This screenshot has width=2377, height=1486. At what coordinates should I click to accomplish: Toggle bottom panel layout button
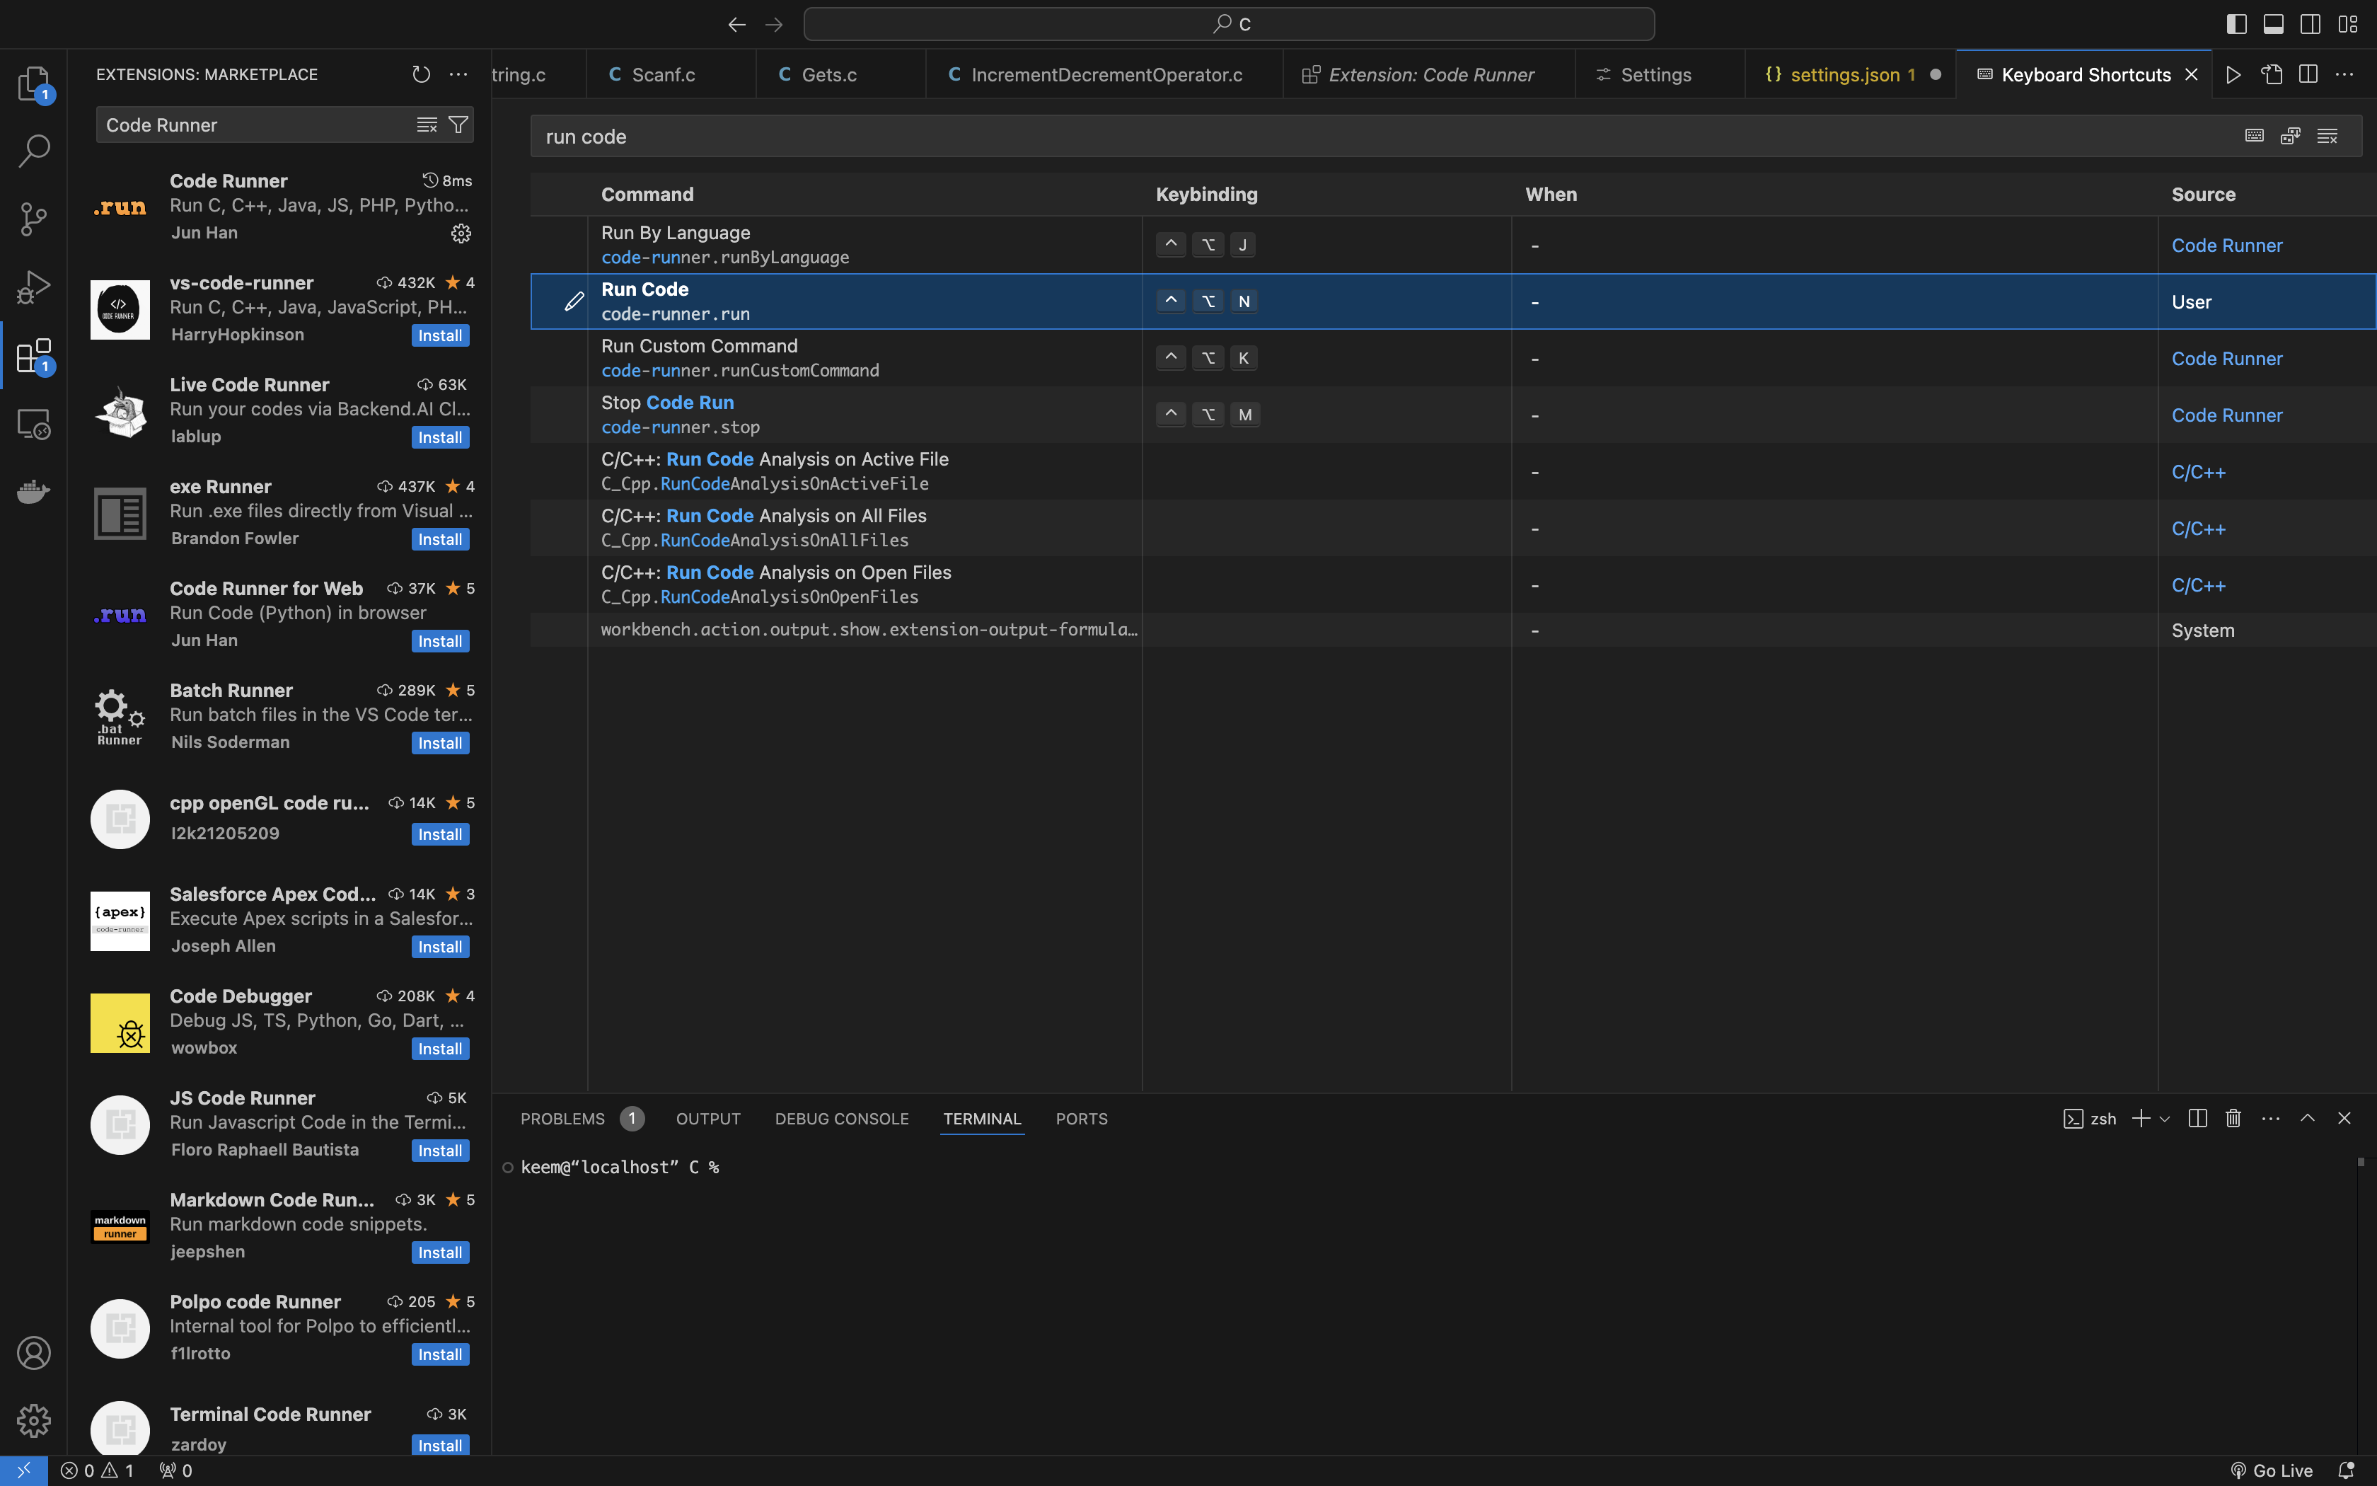2274,23
